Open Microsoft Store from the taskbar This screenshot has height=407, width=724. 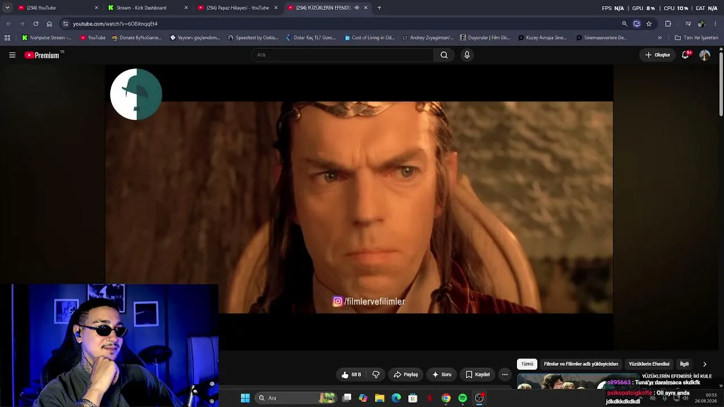pyautogui.click(x=413, y=398)
